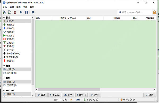Filter by 错误 (0) status

tap(17, 61)
